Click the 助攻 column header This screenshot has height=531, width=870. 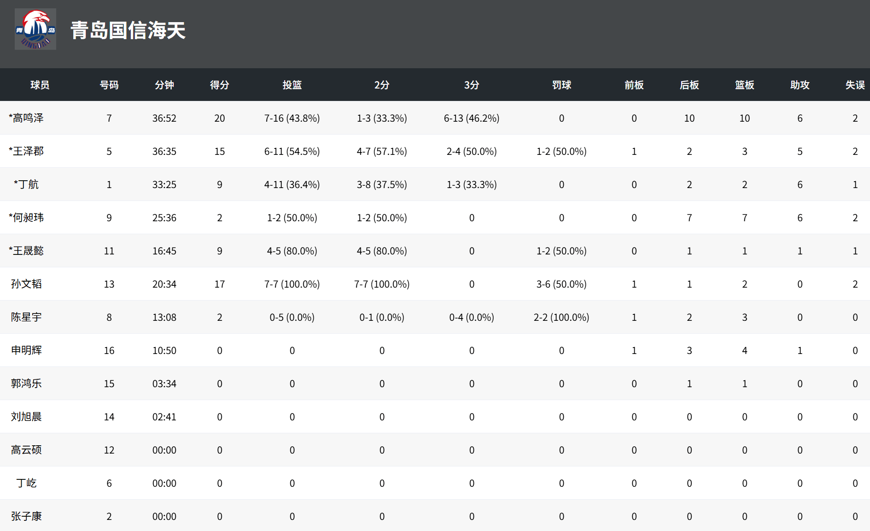point(800,85)
